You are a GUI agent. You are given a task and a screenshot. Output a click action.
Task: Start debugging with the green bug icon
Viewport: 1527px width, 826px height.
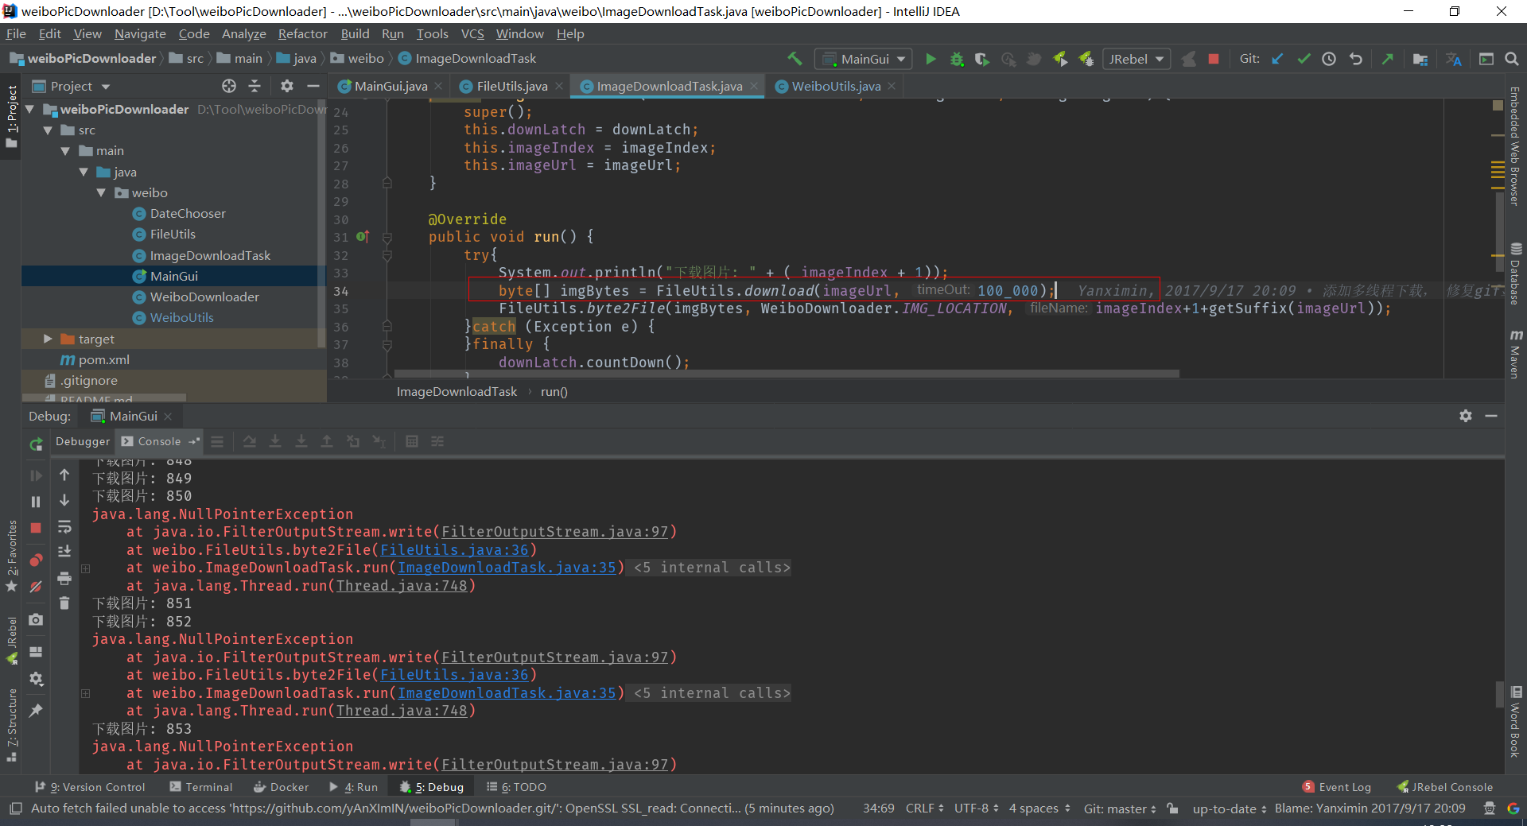(957, 59)
